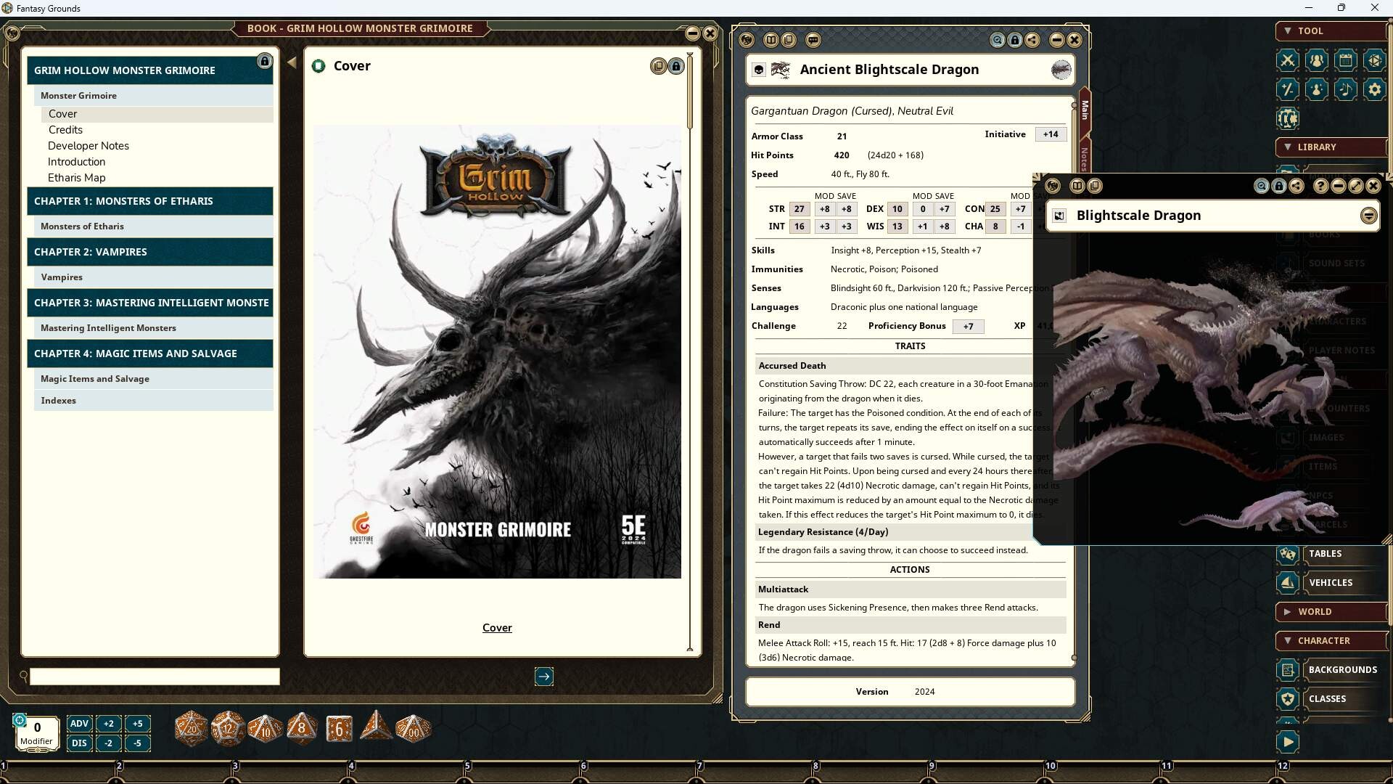This screenshot has width=1393, height=784.
Task: Click the copy icon beside Cover page title
Action: (658, 67)
